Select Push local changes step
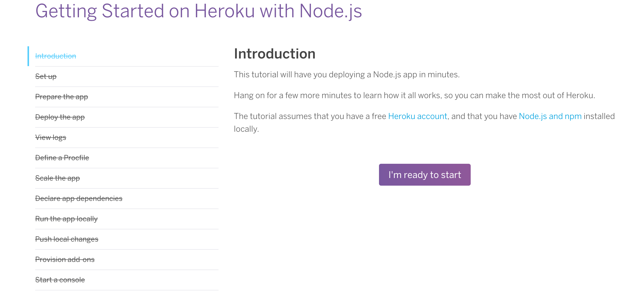This screenshot has width=623, height=296. pos(67,239)
